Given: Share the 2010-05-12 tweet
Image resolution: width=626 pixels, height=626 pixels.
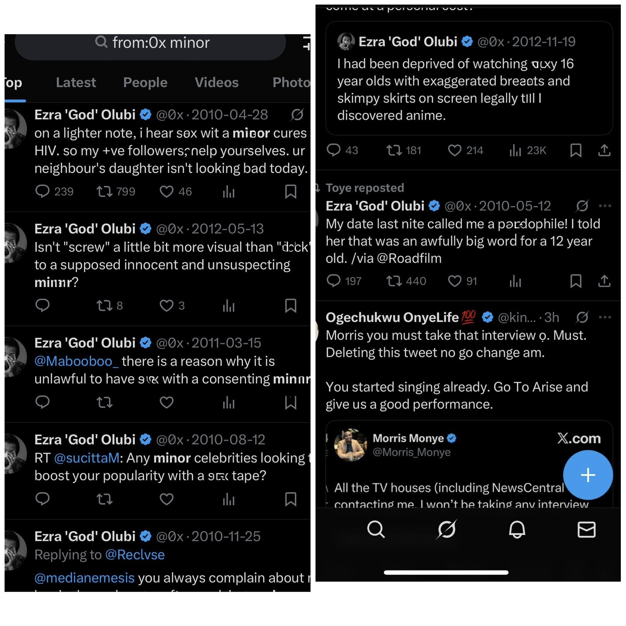Looking at the screenshot, I should click(605, 282).
